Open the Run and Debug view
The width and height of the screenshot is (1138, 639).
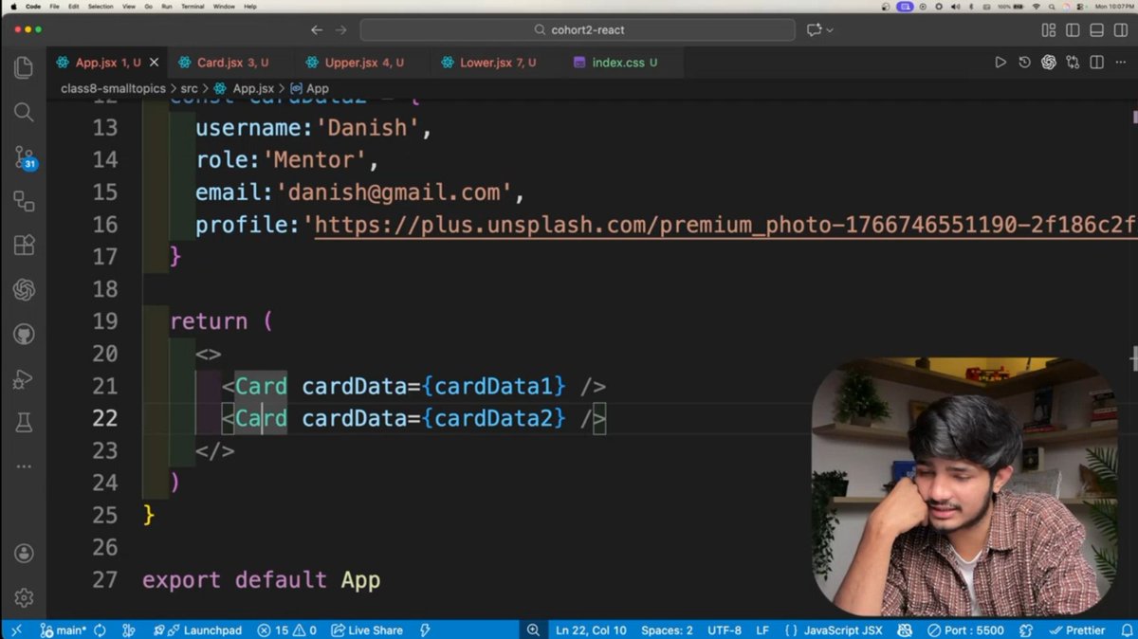[x=24, y=379]
